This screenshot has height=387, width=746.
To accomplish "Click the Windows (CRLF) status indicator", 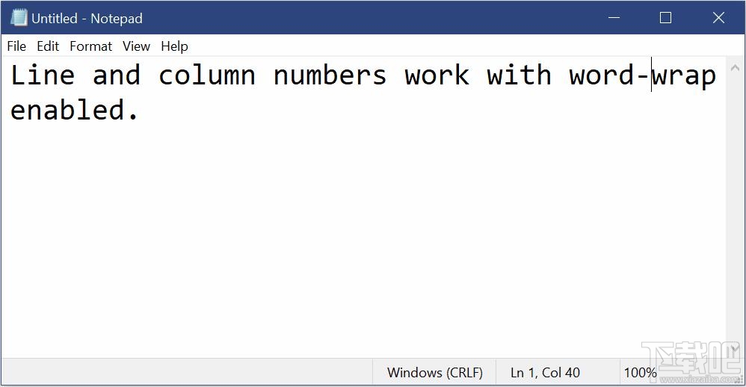I will pos(435,372).
